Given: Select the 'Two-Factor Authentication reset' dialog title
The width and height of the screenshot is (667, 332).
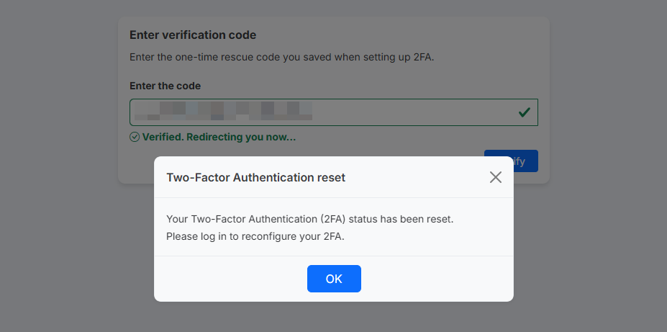Looking at the screenshot, I should pos(255,177).
